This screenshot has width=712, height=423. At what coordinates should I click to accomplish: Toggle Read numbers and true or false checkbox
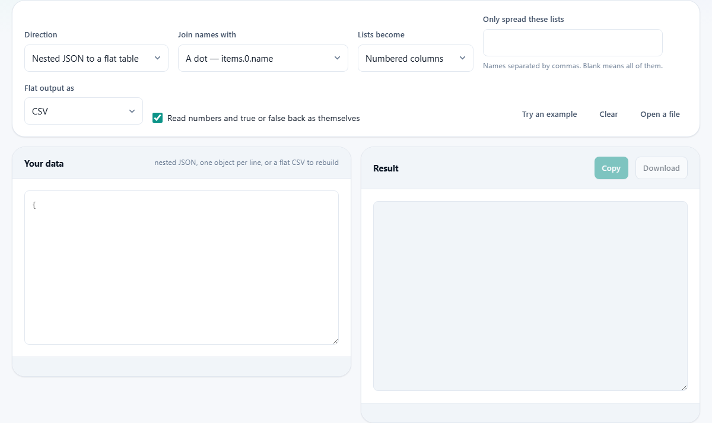point(158,118)
